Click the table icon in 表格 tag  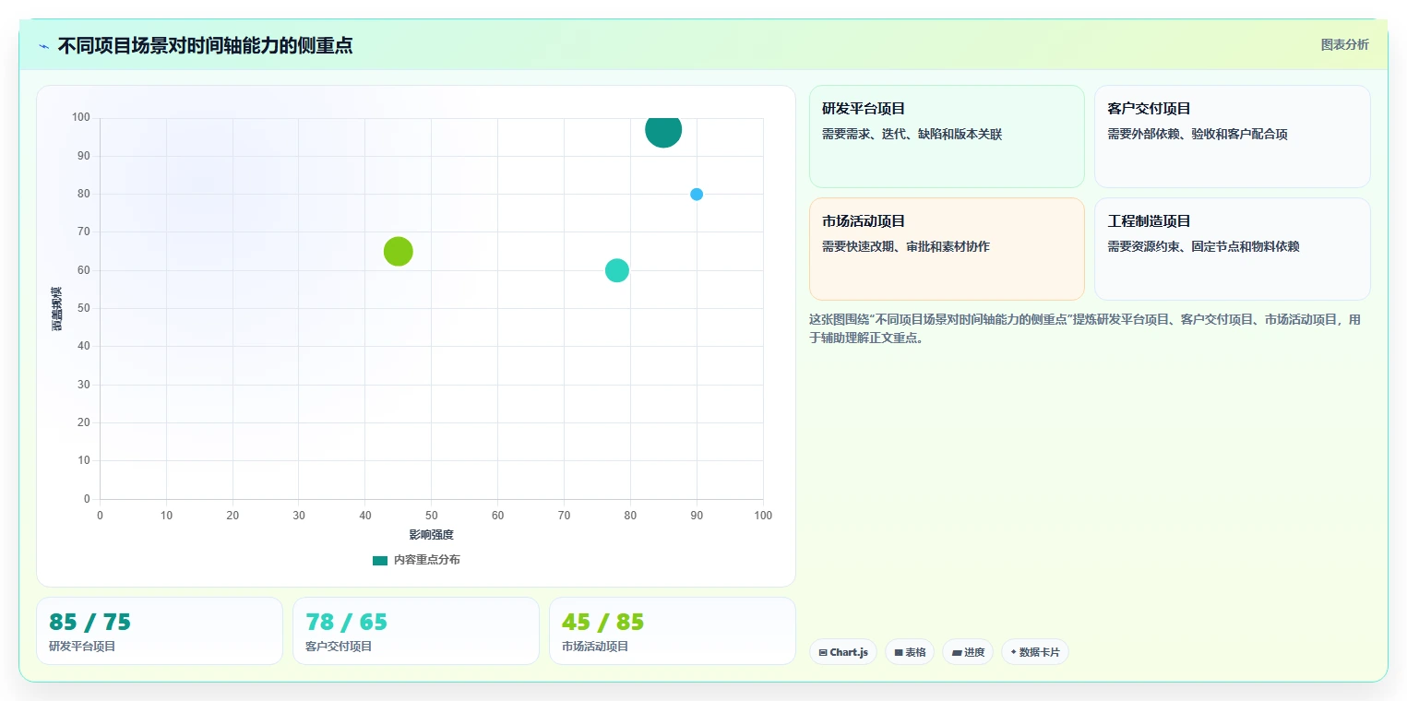(x=899, y=653)
